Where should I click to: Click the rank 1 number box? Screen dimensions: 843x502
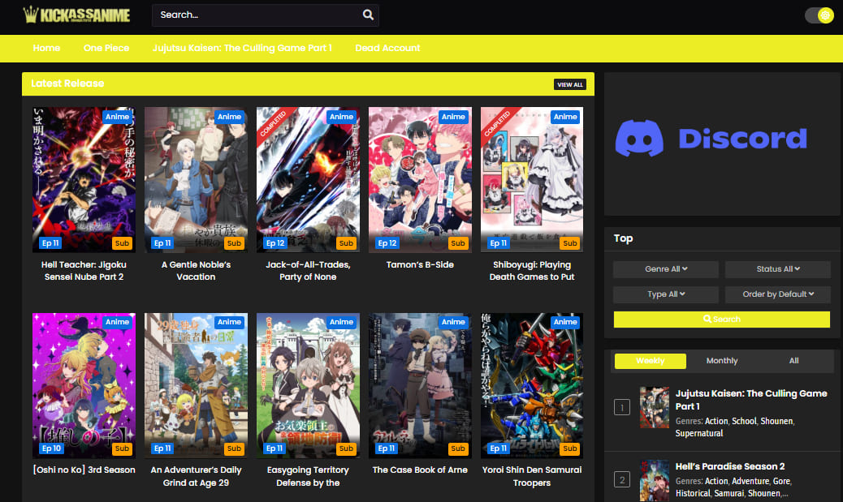point(622,407)
